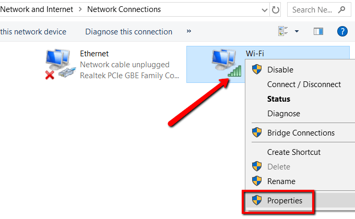This screenshot has width=355, height=219.
Task: Choose Bridge Connections menu entry
Action: click(x=301, y=133)
